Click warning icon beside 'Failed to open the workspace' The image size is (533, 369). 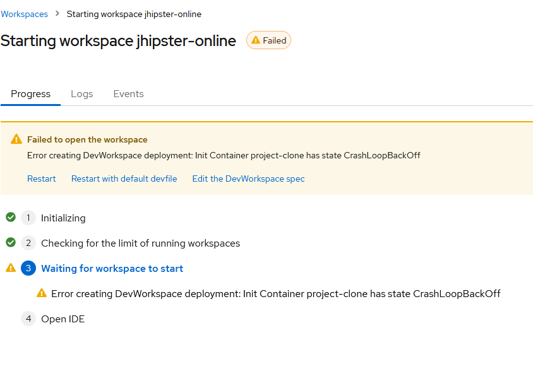tap(17, 139)
